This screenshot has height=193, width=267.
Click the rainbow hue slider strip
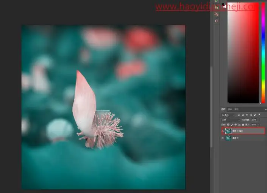tap(263, 53)
